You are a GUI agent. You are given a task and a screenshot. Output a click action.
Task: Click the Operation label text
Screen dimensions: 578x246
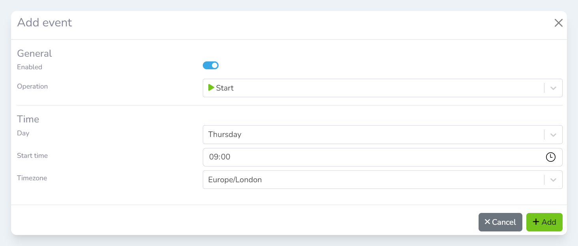[x=32, y=87]
